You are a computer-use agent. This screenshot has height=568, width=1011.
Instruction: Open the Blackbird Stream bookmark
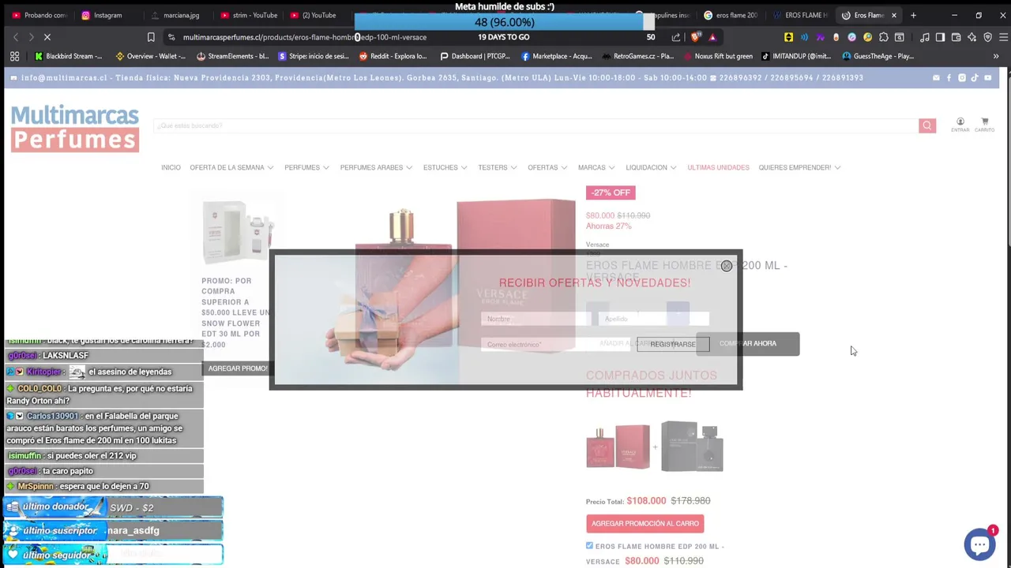[69, 56]
